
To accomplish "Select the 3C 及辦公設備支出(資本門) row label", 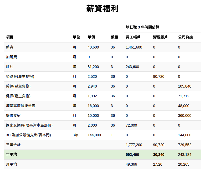I will coord(28,135).
